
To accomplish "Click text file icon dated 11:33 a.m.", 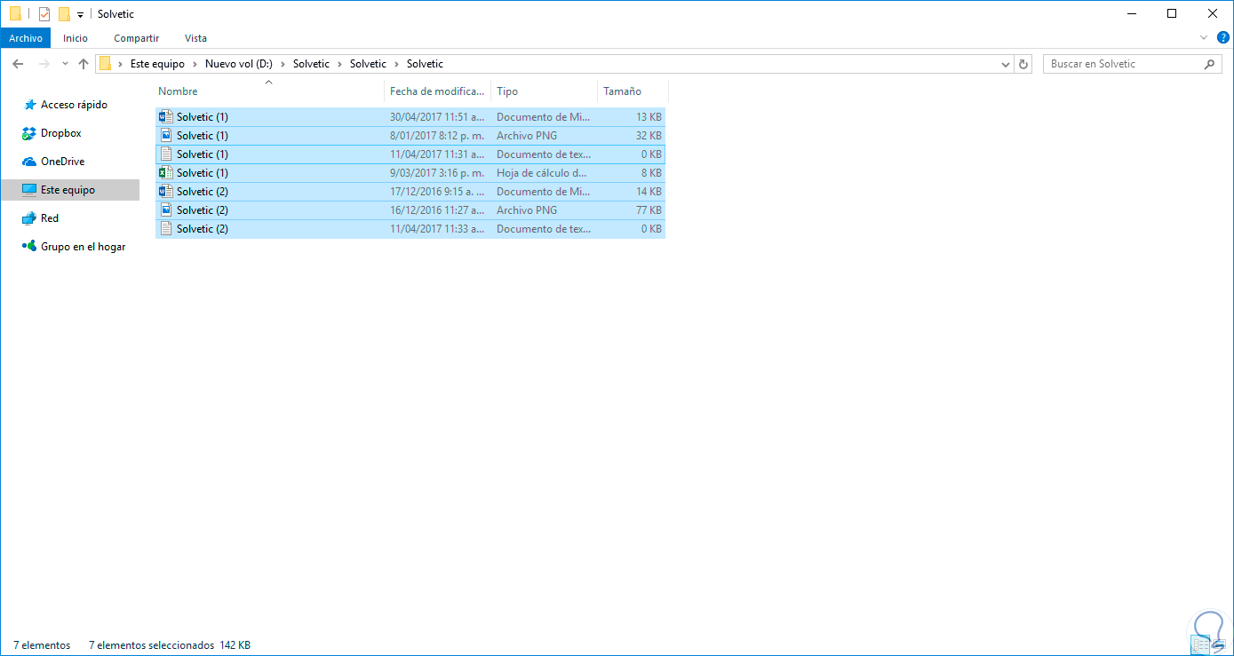I will pyautogui.click(x=165, y=229).
